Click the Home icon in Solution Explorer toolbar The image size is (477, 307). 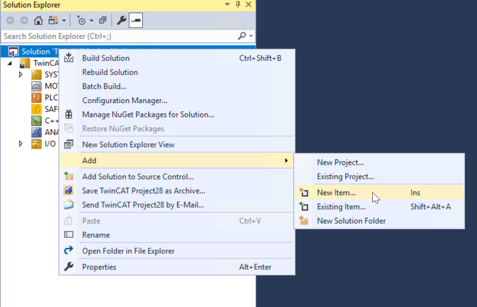[x=38, y=20]
